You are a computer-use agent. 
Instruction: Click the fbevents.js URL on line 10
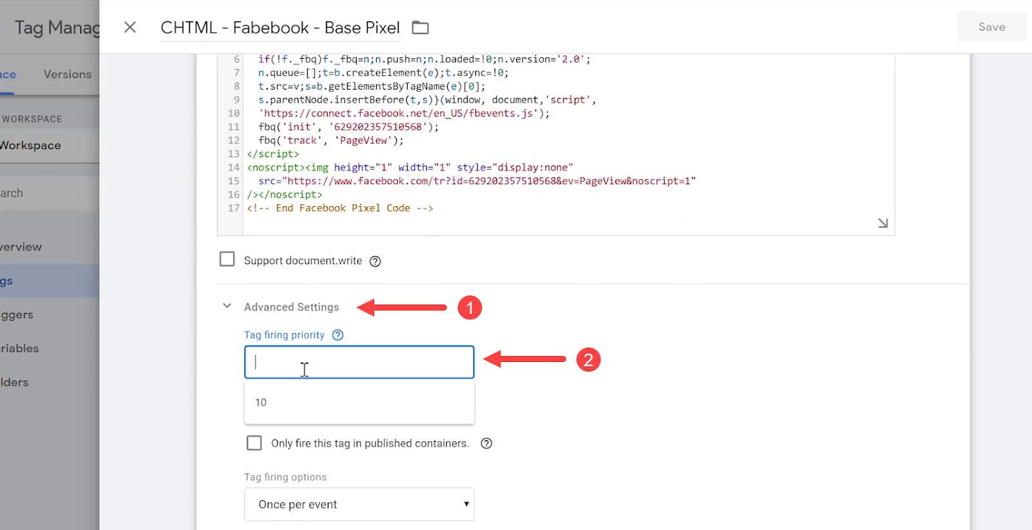(399, 113)
